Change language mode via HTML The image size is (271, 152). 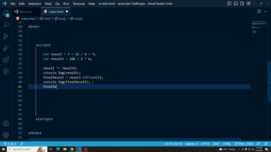click(227, 144)
